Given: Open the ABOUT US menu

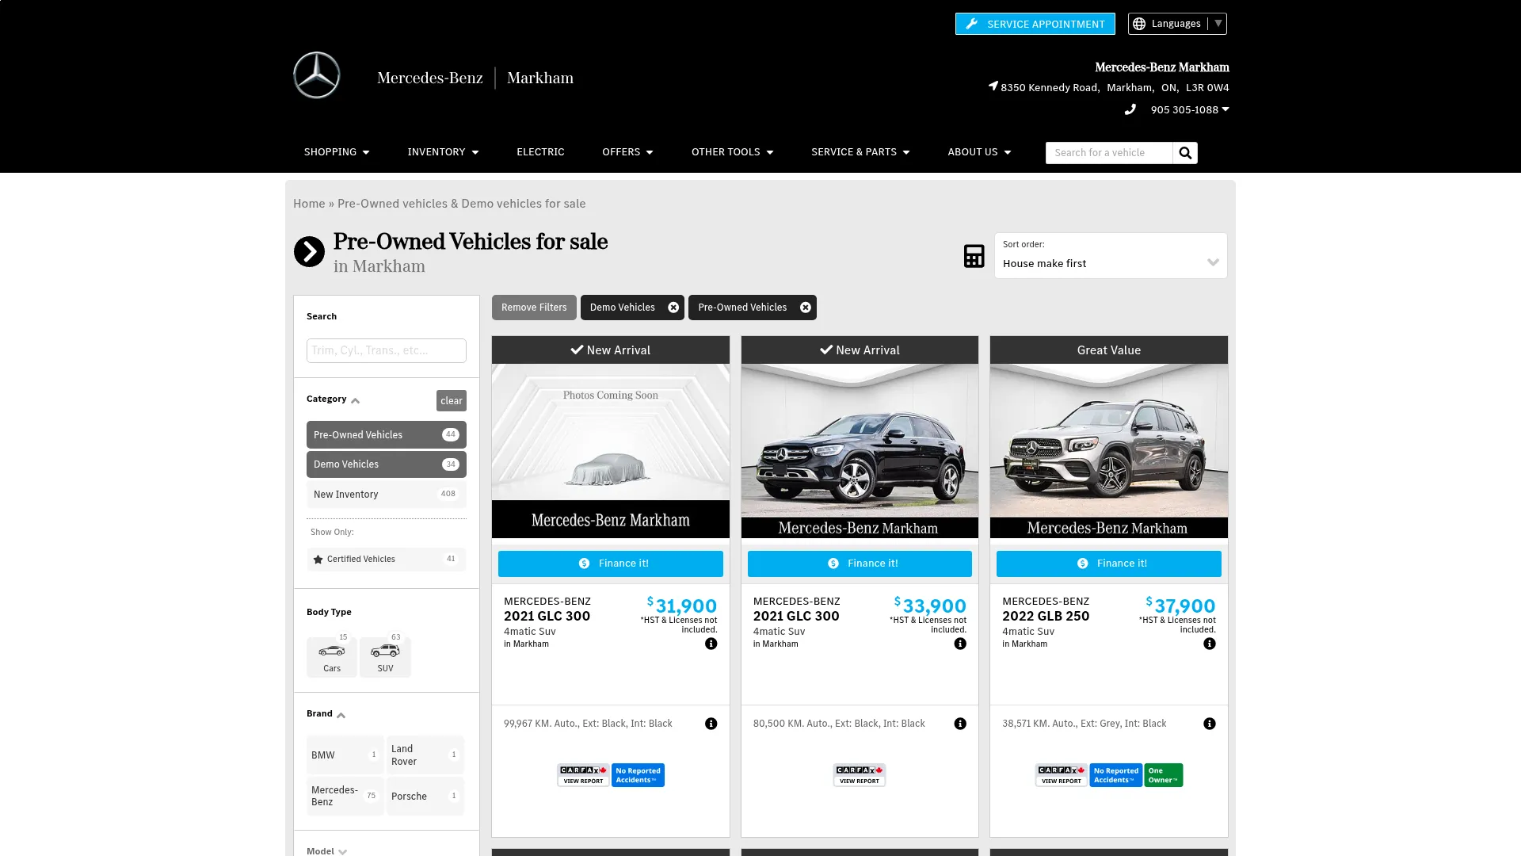Looking at the screenshot, I should (979, 152).
